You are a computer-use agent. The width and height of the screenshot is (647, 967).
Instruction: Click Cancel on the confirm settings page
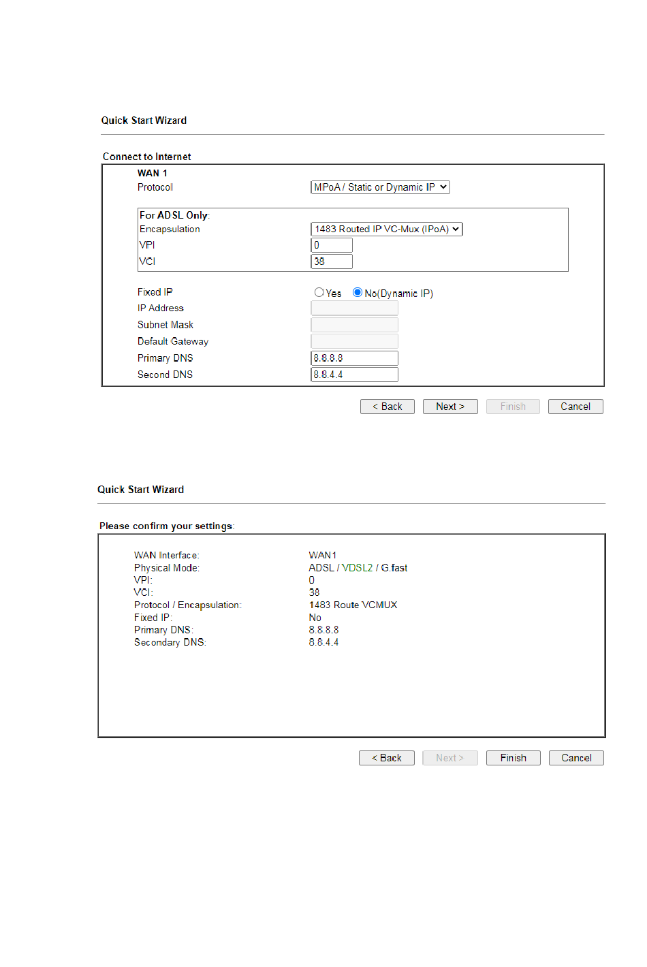[576, 758]
